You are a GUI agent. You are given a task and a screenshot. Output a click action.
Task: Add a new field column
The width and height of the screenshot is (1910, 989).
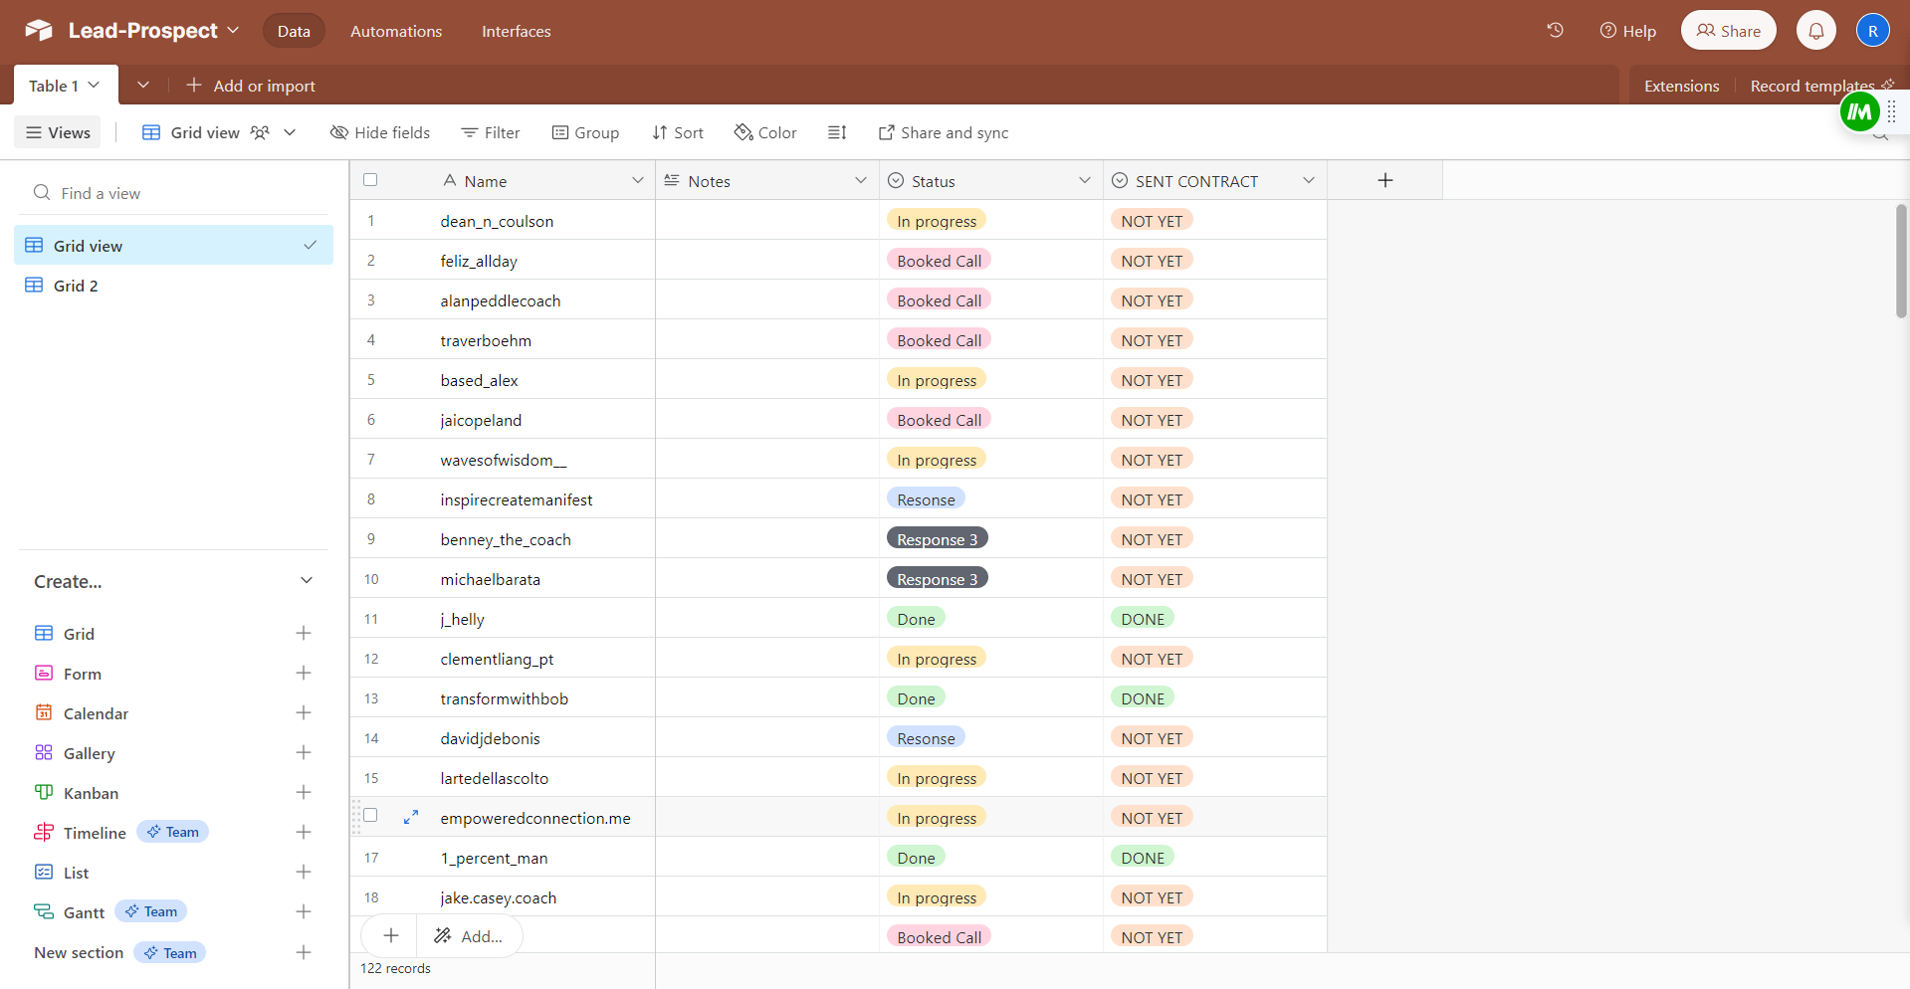point(1384,180)
